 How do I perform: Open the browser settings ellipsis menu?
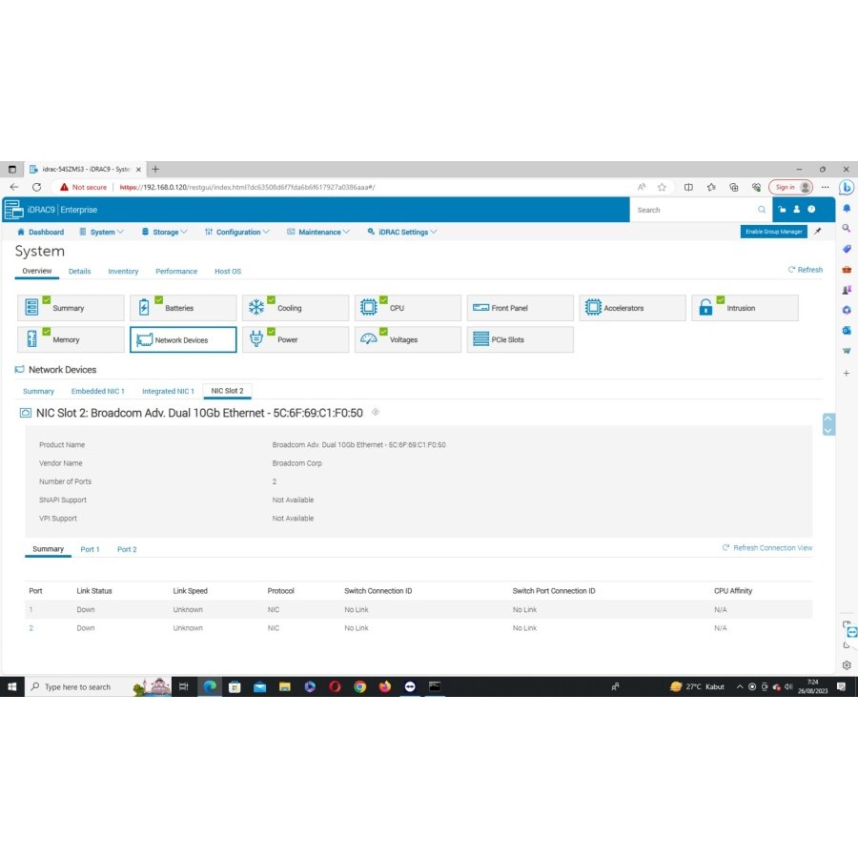[x=826, y=187]
